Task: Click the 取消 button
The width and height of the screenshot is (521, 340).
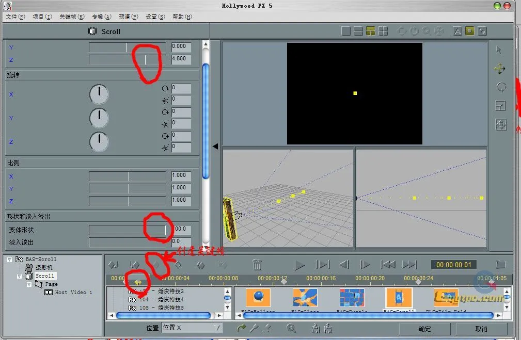Action: coord(481,329)
